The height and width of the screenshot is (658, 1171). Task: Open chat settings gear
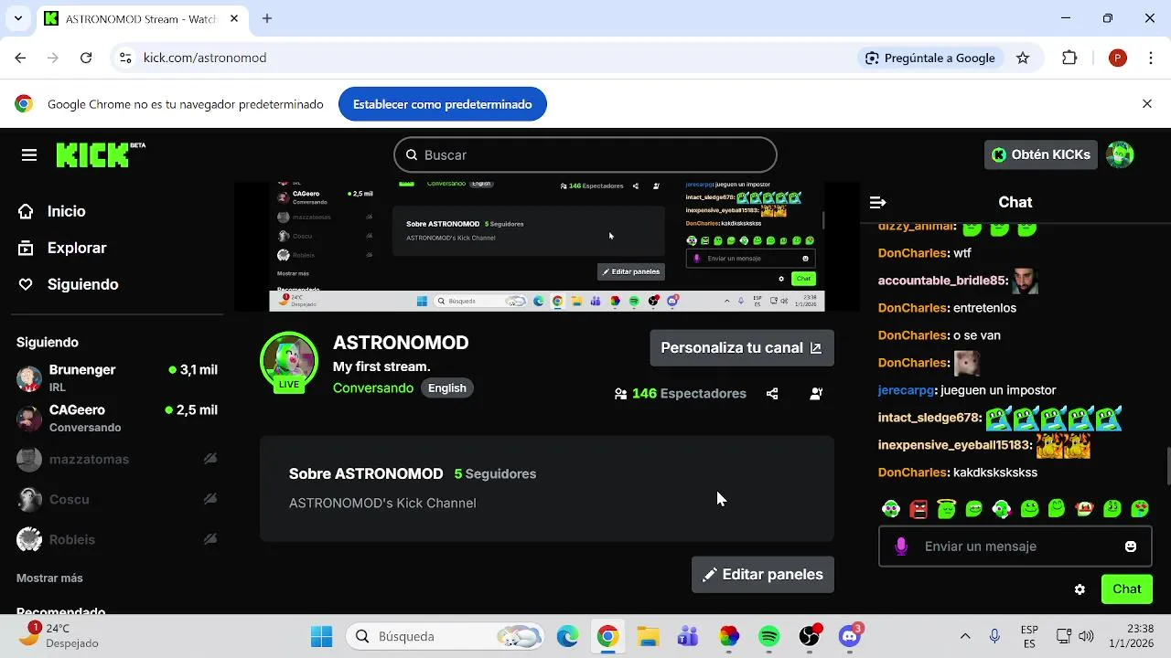(1080, 589)
